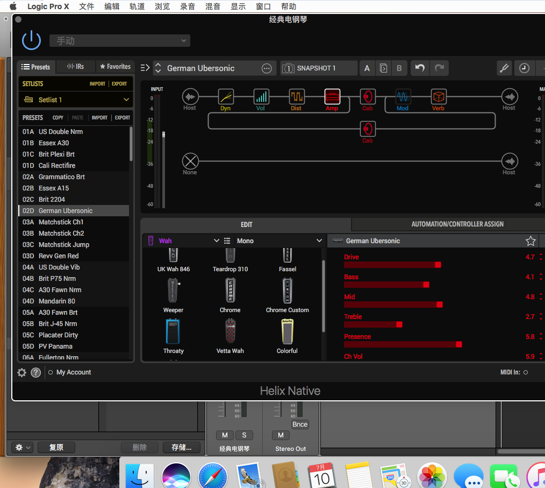The width and height of the screenshot is (545, 488).
Task: Click the None input block on path 2
Action: (x=190, y=161)
